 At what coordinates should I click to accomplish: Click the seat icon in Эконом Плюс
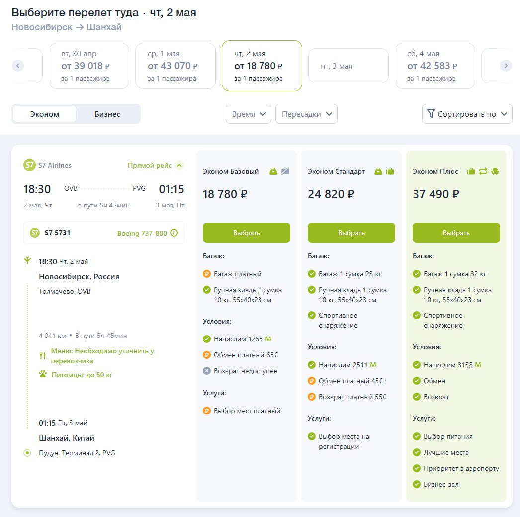pyautogui.click(x=495, y=171)
